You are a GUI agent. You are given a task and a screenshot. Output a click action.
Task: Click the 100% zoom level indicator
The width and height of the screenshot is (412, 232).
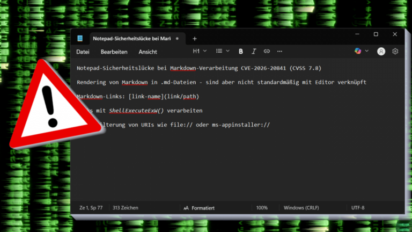pos(262,207)
